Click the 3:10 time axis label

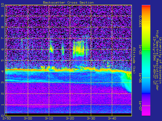[x=49, y=118]
